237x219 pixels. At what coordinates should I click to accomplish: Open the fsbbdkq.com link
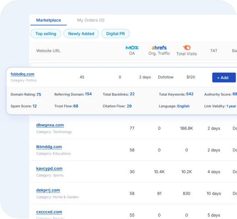[22, 74]
